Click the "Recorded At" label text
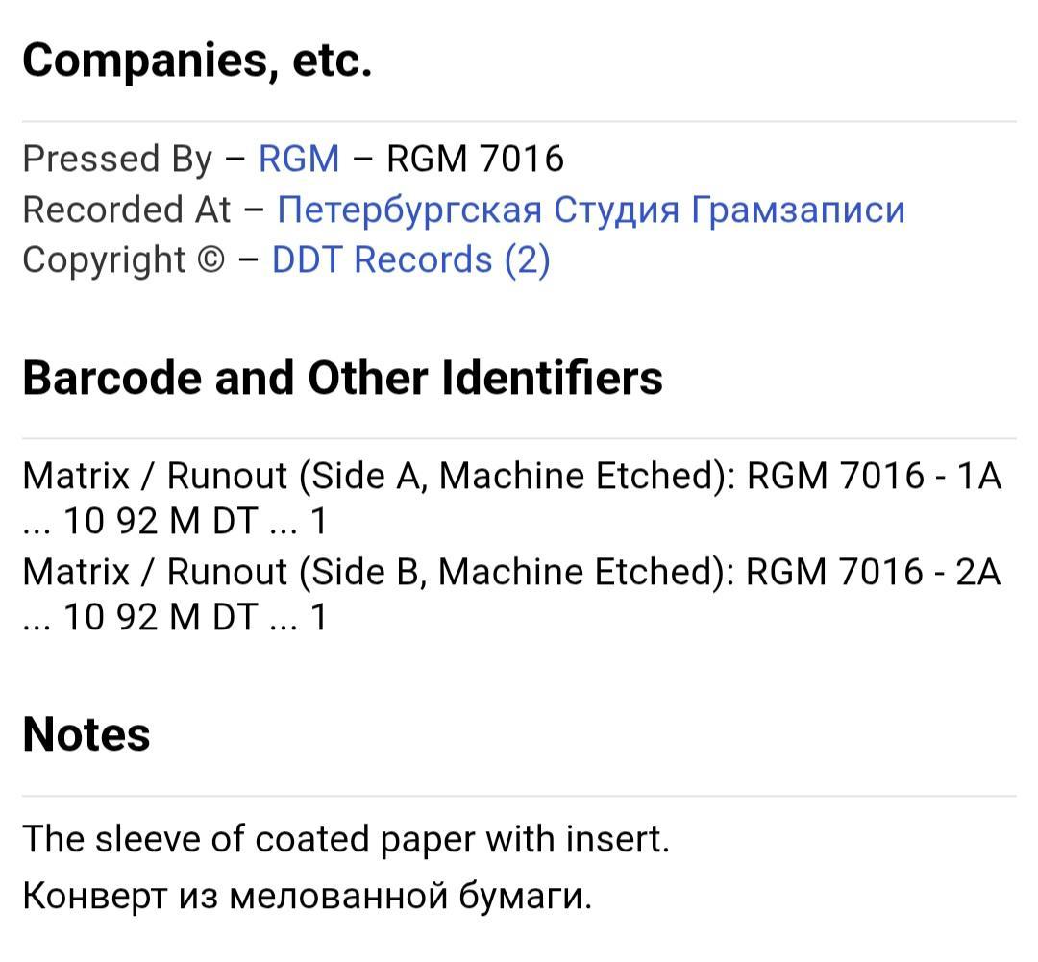Screen dimensions: 1038x962 coord(127,210)
